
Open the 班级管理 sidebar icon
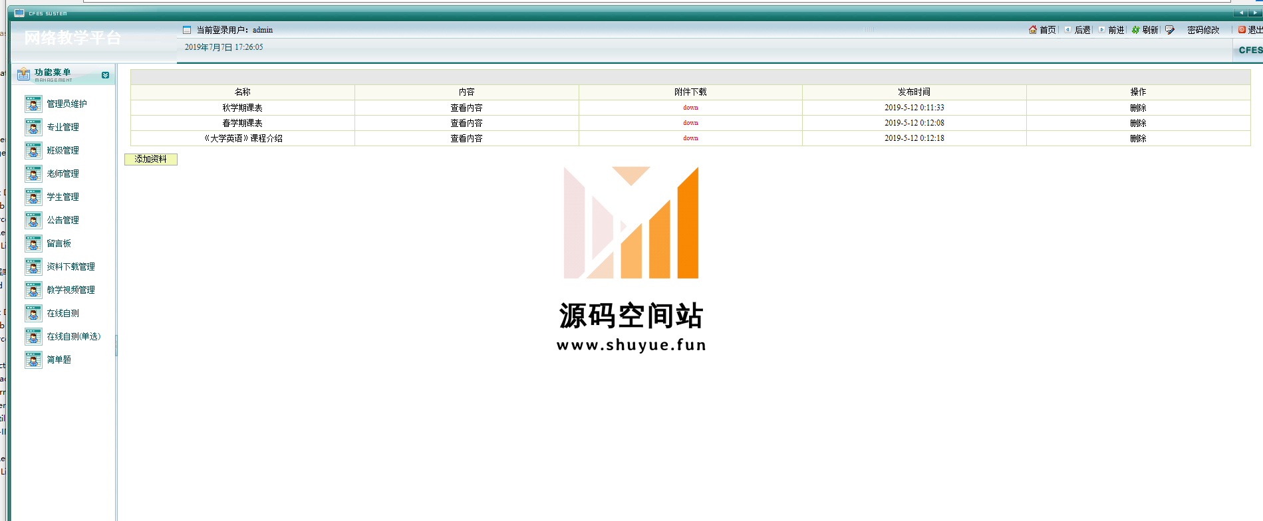tap(33, 150)
